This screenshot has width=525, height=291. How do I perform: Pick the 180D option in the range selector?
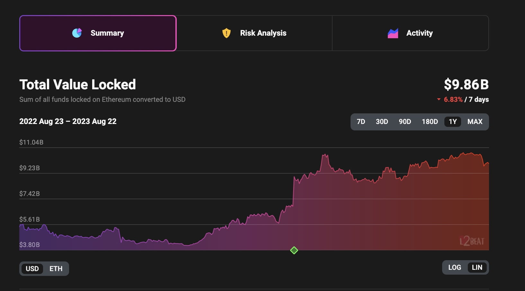coord(430,122)
